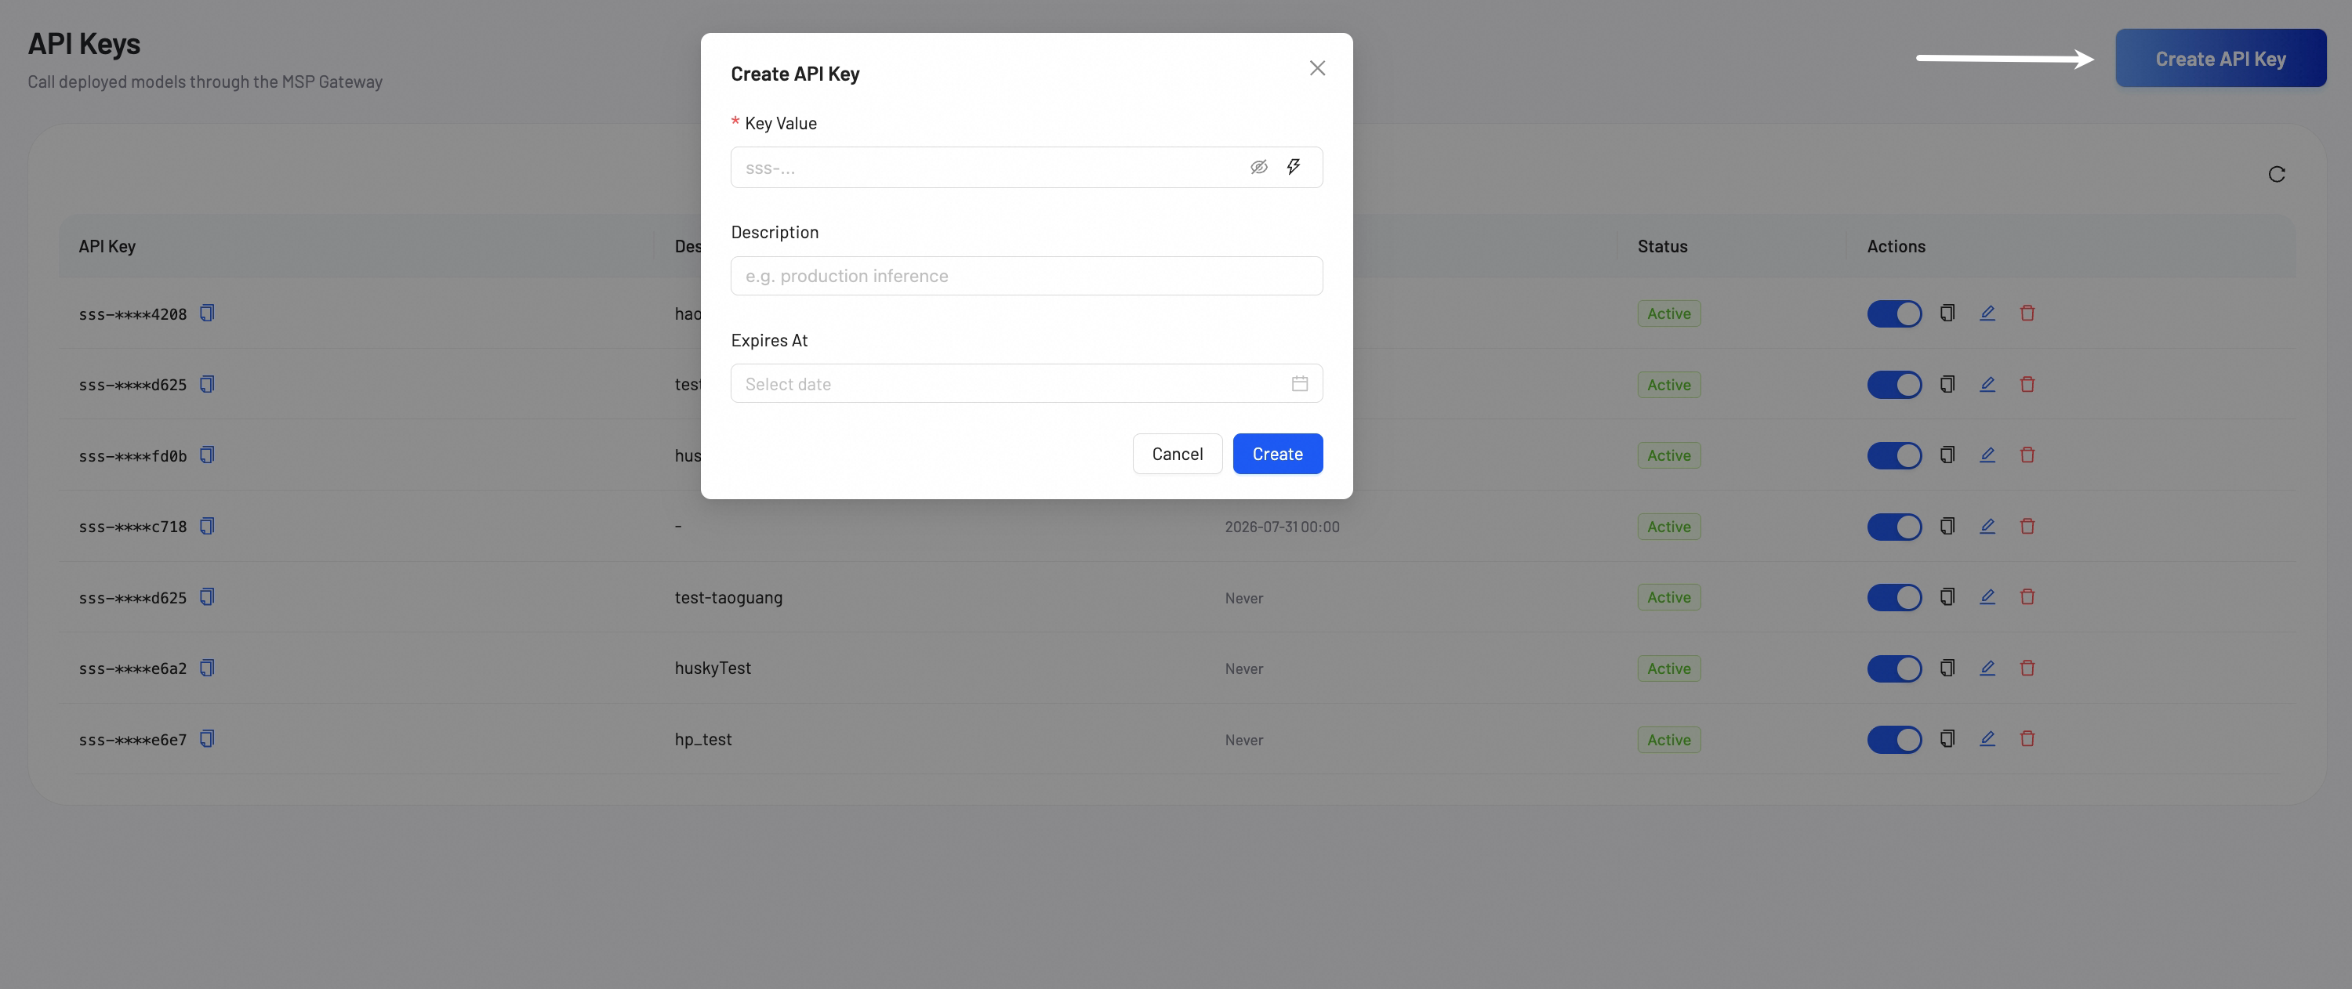
Task: Disable the sss-****4208 key toggle
Action: click(1893, 313)
